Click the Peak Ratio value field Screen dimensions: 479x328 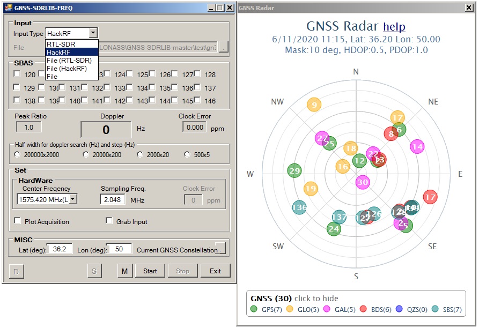click(x=29, y=127)
